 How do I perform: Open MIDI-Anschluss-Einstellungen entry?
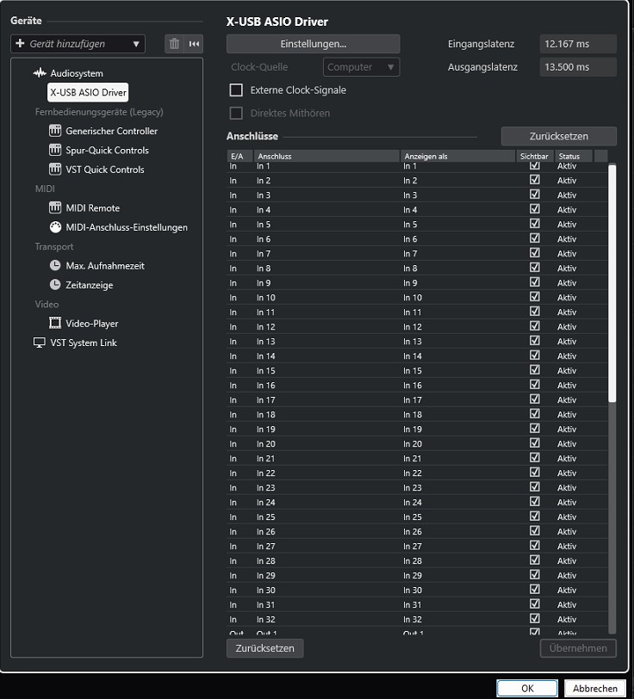127,227
